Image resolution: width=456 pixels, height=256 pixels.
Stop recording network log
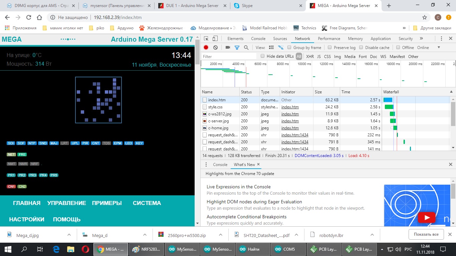(206, 48)
